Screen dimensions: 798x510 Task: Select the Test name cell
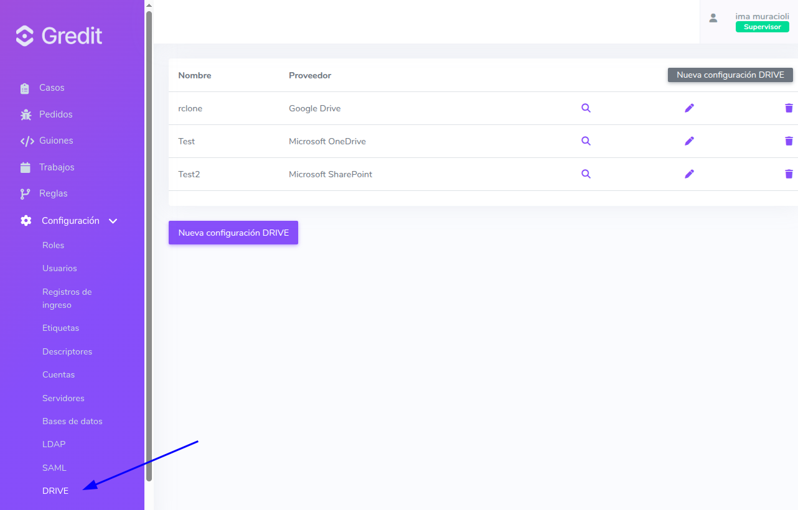coord(187,141)
